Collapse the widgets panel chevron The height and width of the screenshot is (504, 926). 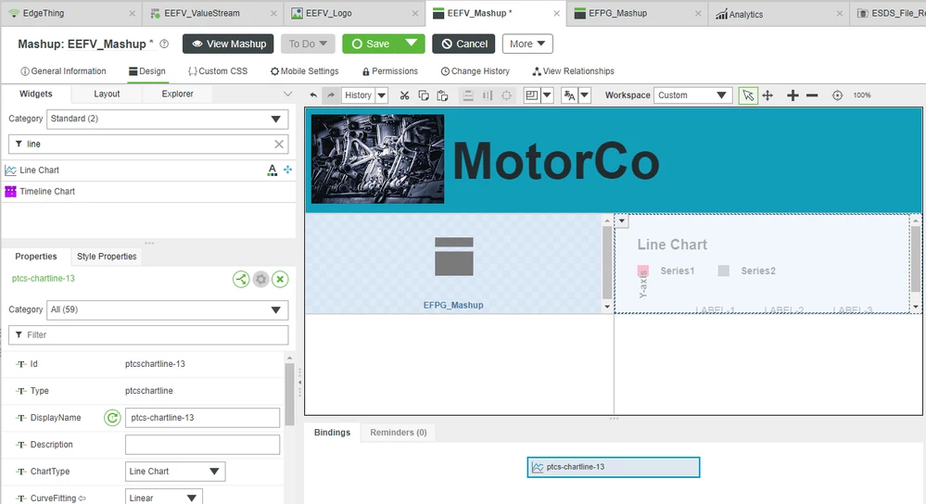point(287,94)
